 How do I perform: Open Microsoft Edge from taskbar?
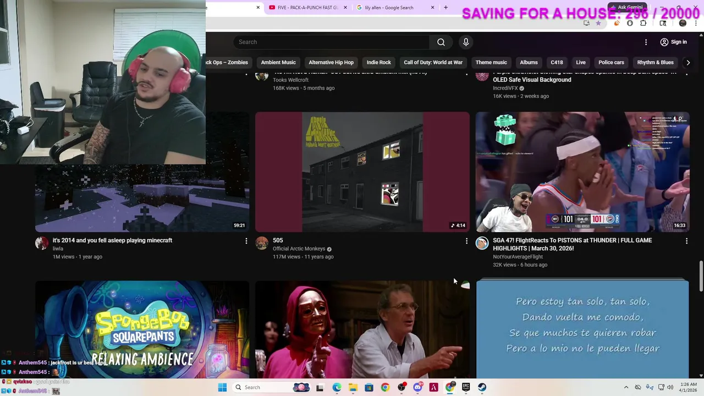(337, 387)
